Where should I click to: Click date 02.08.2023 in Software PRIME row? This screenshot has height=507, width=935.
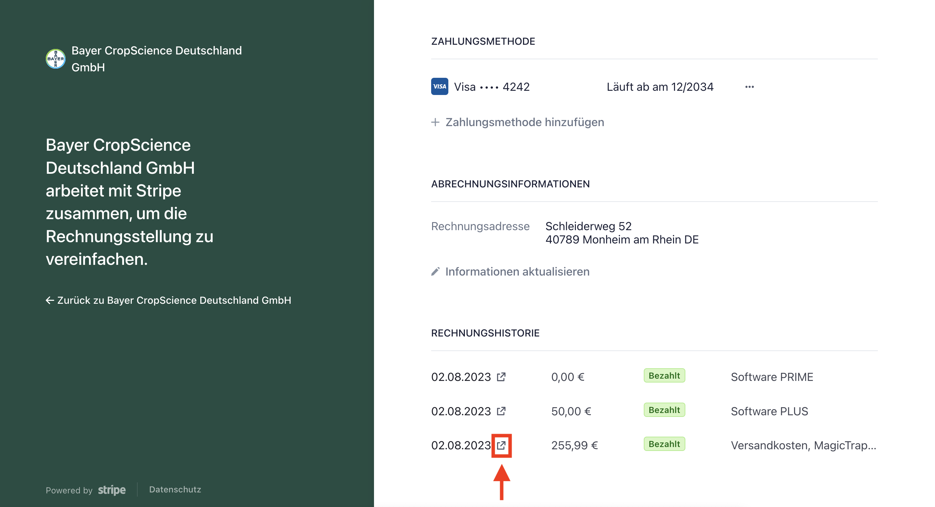click(x=461, y=377)
